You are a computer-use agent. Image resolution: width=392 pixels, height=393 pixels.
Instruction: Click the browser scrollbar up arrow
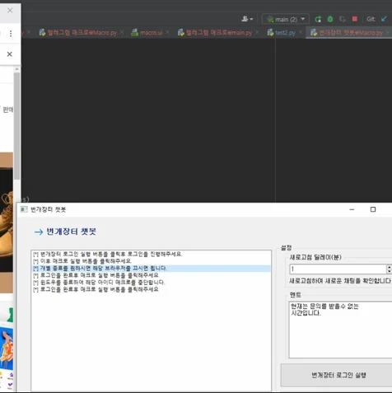pyautogui.click(x=16, y=69)
